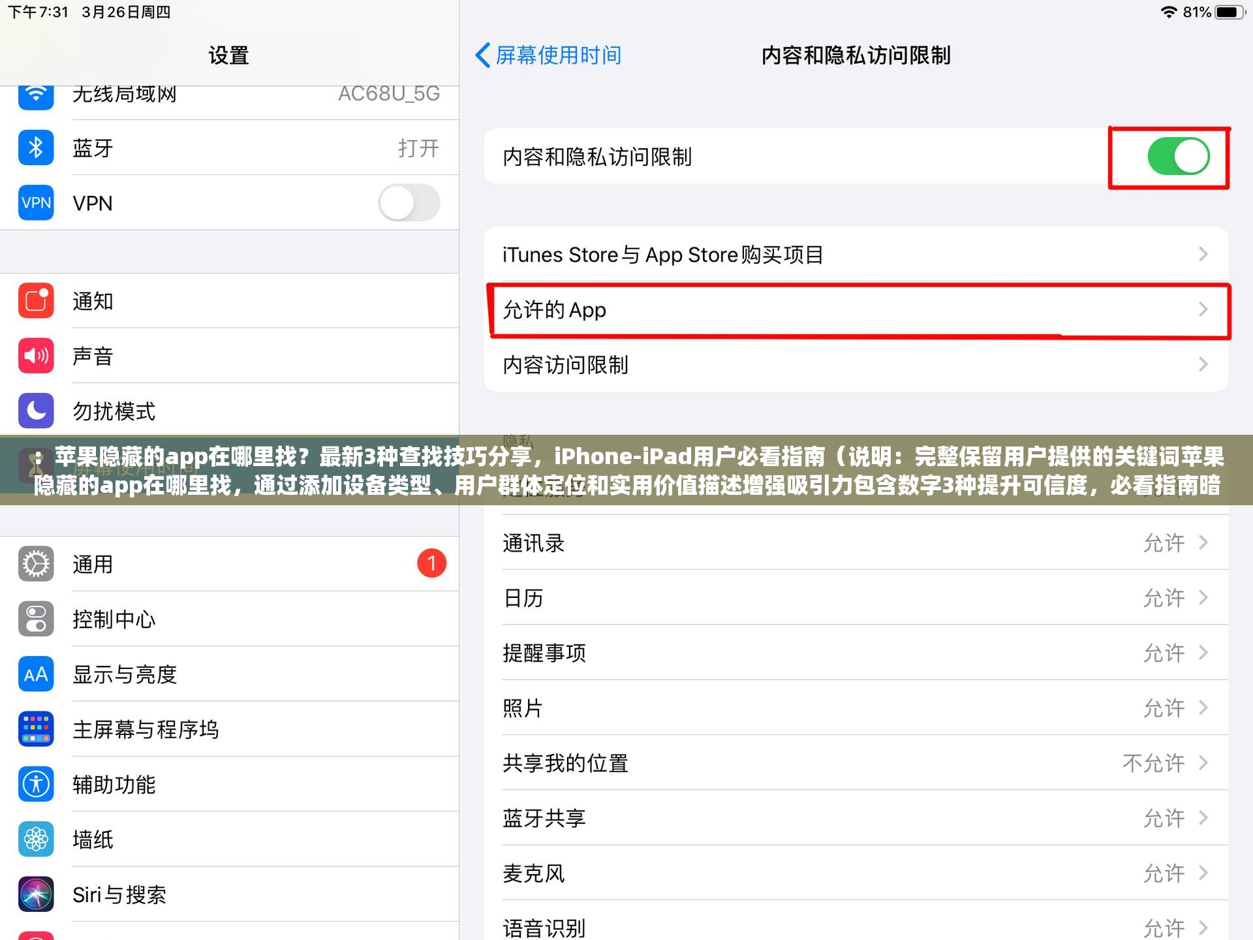The width and height of the screenshot is (1253, 940).
Task: Open the 提醒事项 row chevron
Action: (x=1203, y=653)
